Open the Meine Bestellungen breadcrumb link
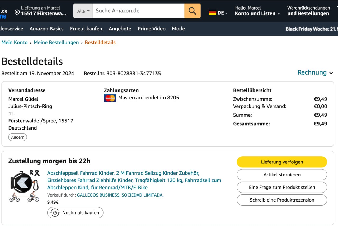The image size is (338, 228). (56, 42)
